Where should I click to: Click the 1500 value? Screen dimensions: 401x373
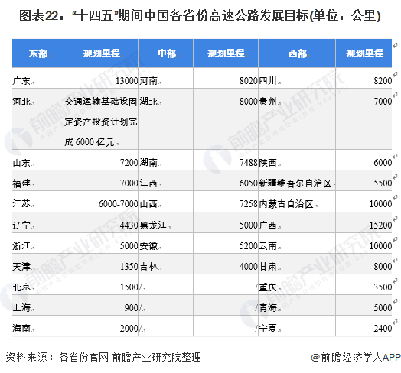tap(129, 287)
